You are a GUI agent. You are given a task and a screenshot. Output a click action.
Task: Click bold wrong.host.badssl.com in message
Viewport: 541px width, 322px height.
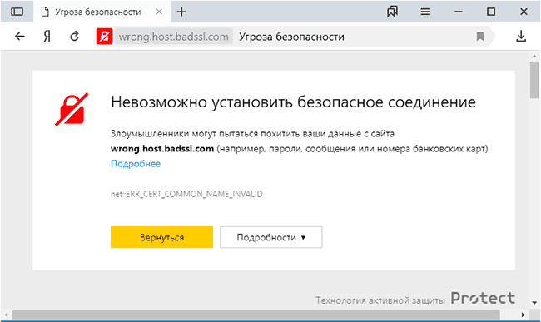162,149
